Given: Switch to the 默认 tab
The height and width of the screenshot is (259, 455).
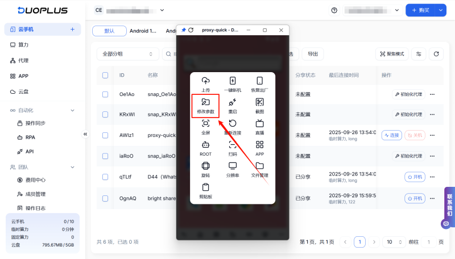Looking at the screenshot, I should [x=109, y=31].
